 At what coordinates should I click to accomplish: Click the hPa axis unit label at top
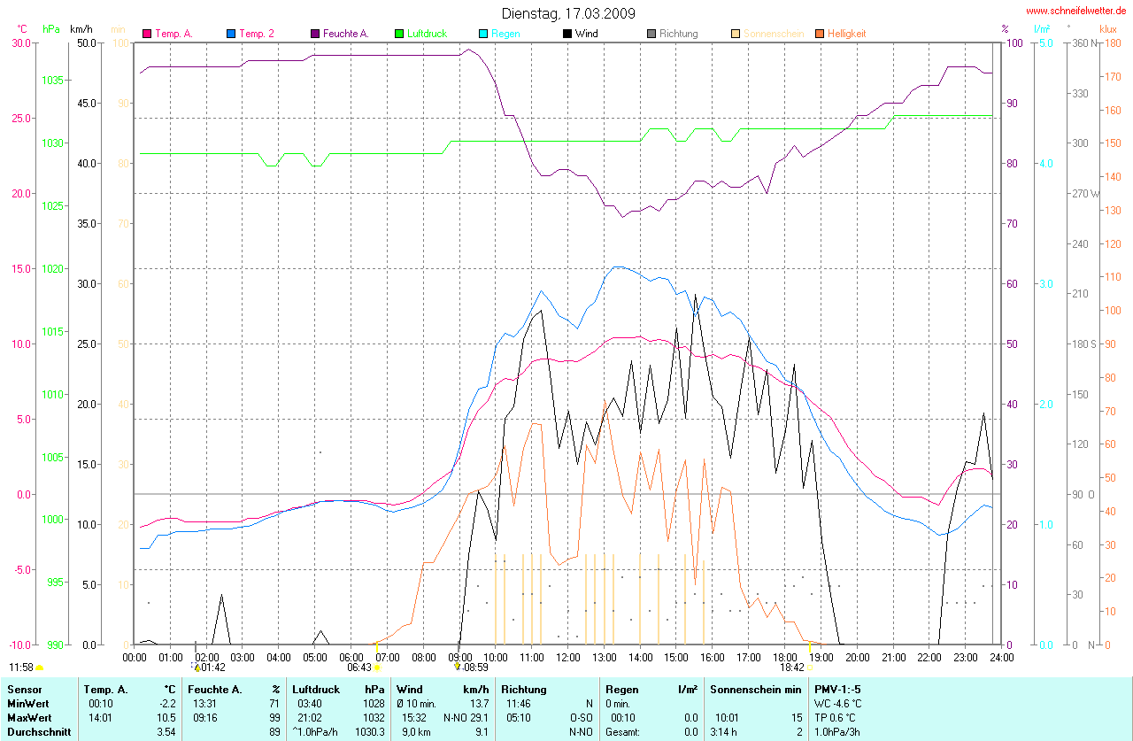coord(51,29)
